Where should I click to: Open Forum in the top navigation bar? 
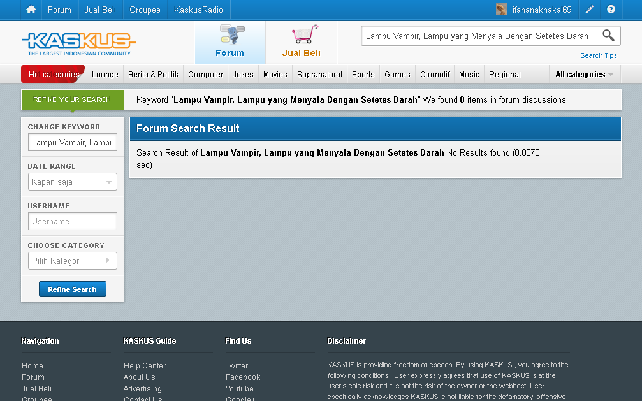point(59,10)
